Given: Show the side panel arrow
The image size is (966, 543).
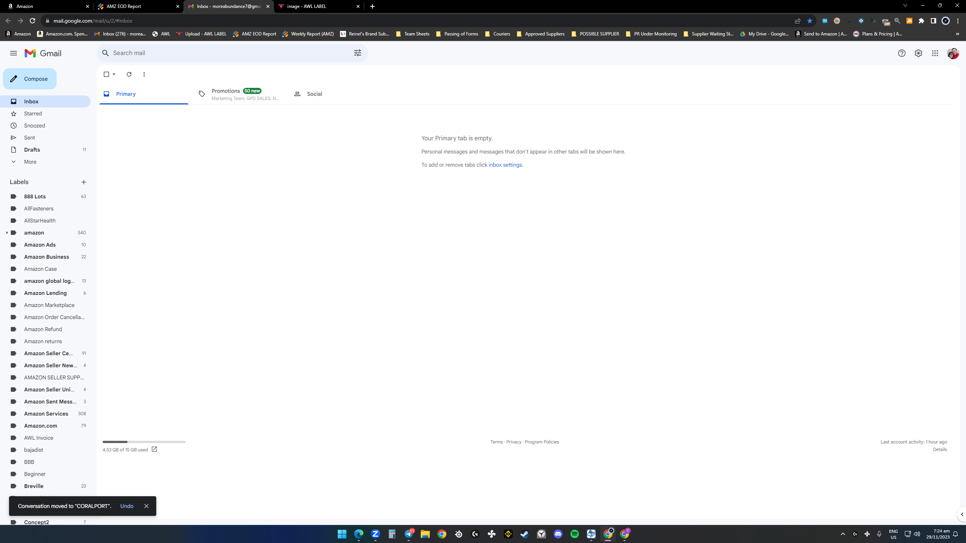Looking at the screenshot, I should (962, 514).
